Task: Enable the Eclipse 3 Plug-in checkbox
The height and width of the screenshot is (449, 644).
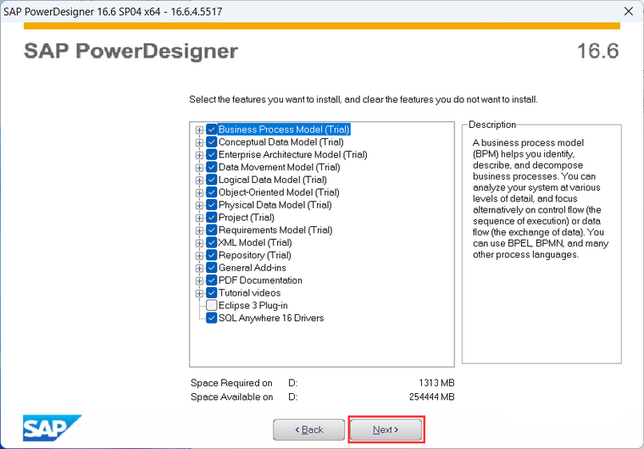Action: [x=212, y=305]
